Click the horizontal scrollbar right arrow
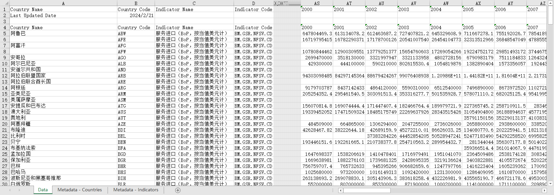The image size is (554, 195). pyautogui.click(x=545, y=190)
